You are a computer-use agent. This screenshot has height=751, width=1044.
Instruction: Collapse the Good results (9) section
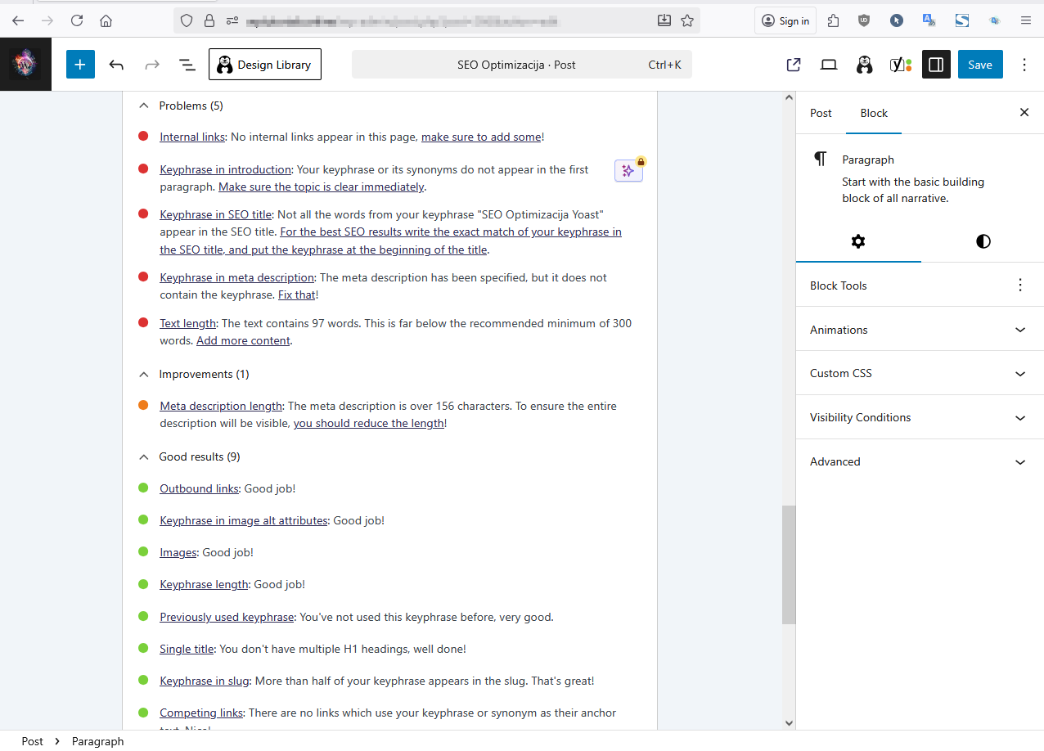click(144, 456)
